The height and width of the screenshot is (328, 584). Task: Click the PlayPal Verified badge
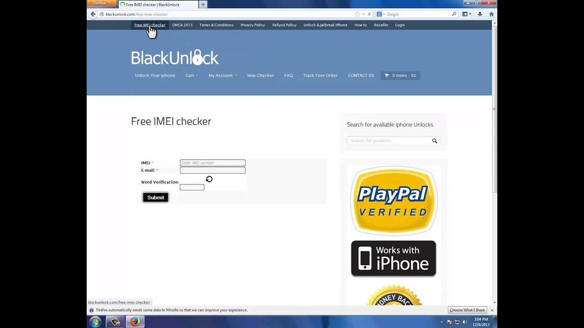pos(394,200)
